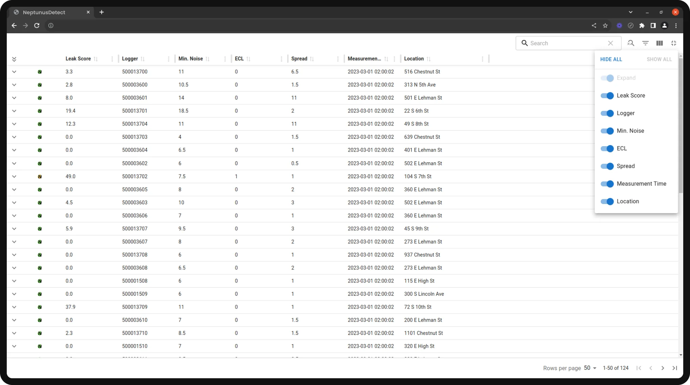Click the find-and-replace search icon in toolbar

630,43
